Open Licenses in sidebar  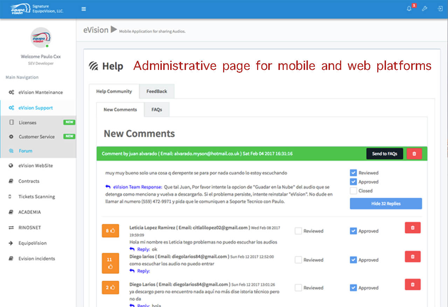38,122
